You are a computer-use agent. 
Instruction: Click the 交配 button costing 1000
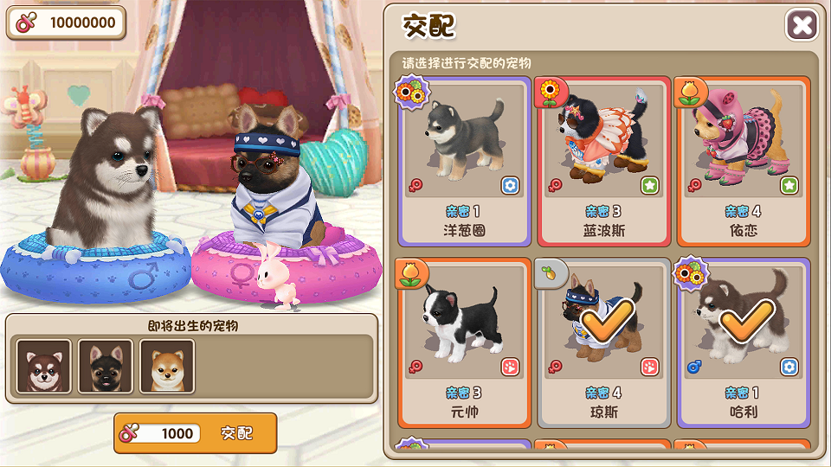(196, 433)
